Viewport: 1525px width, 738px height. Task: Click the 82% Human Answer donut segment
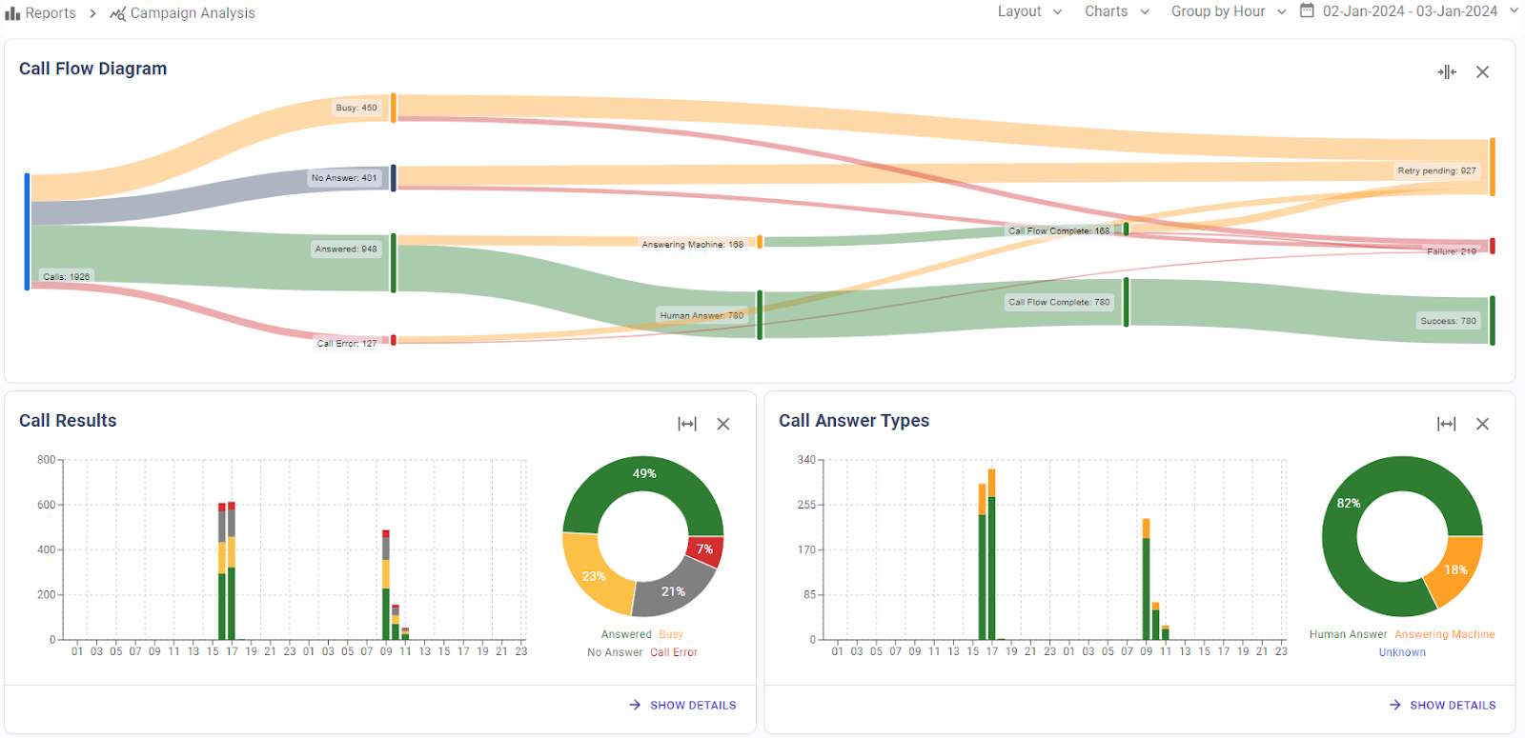pos(1349,503)
